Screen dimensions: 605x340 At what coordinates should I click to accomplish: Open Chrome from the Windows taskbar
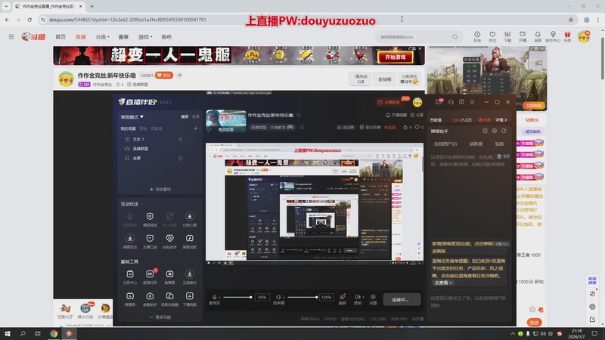[x=54, y=334]
